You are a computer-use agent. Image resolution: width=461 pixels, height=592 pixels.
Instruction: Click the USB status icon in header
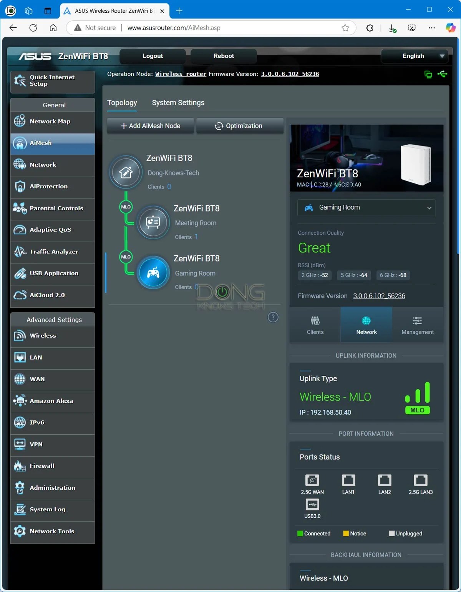442,74
